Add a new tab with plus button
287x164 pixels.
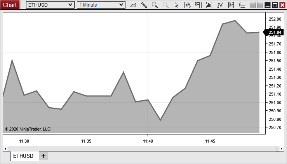click(x=43, y=156)
